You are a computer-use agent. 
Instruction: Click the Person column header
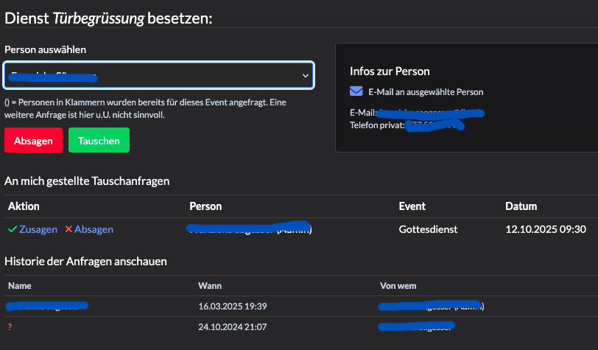coord(205,206)
